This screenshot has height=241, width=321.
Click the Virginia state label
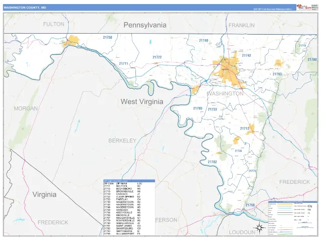pyautogui.click(x=45, y=194)
